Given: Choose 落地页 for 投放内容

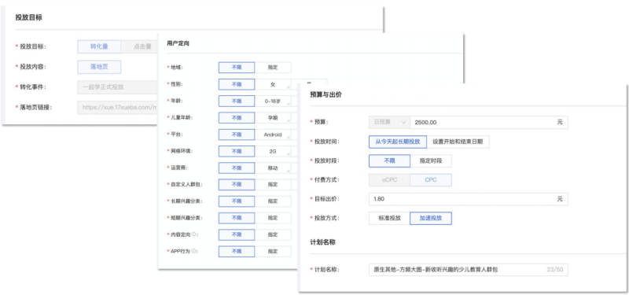Looking at the screenshot, I should tap(99, 67).
